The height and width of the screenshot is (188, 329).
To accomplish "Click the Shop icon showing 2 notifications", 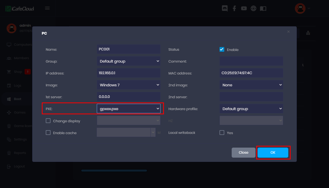I will [x=18, y=72].
